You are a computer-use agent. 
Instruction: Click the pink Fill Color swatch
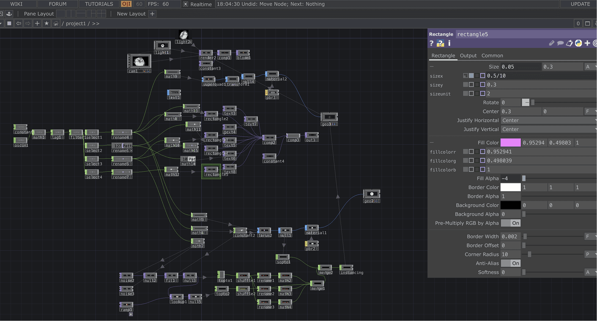[510, 143]
